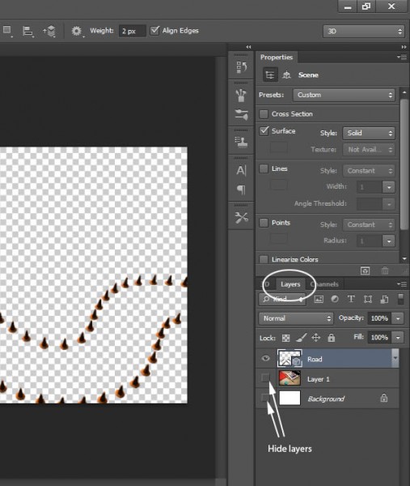Show Layer 1 via visibility box
This screenshot has height=486, width=410.
point(265,378)
